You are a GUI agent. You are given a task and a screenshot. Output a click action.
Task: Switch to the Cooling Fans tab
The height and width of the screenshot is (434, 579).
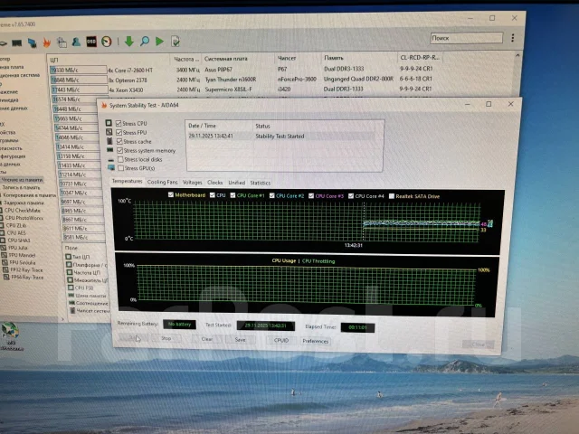(162, 182)
